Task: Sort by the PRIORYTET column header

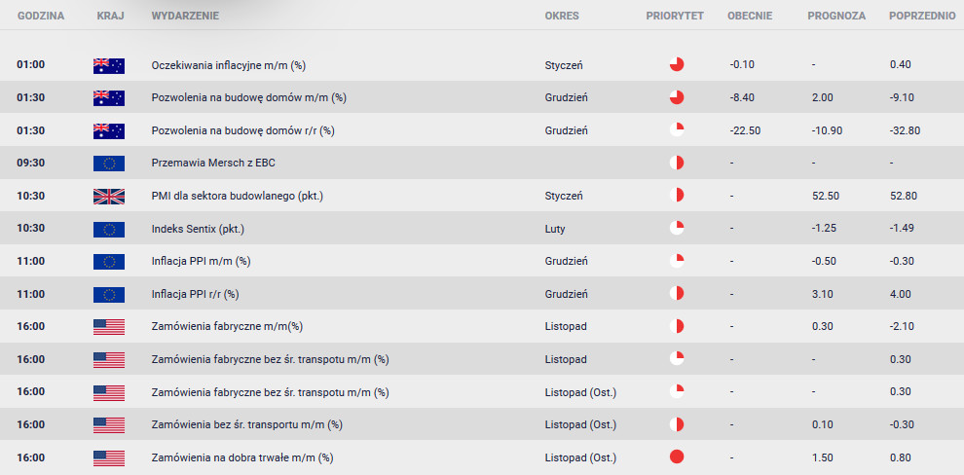Action: click(675, 16)
